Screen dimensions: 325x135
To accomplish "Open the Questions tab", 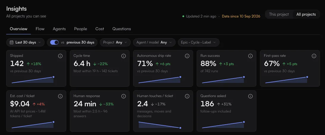I will pyautogui.click(x=122, y=29).
